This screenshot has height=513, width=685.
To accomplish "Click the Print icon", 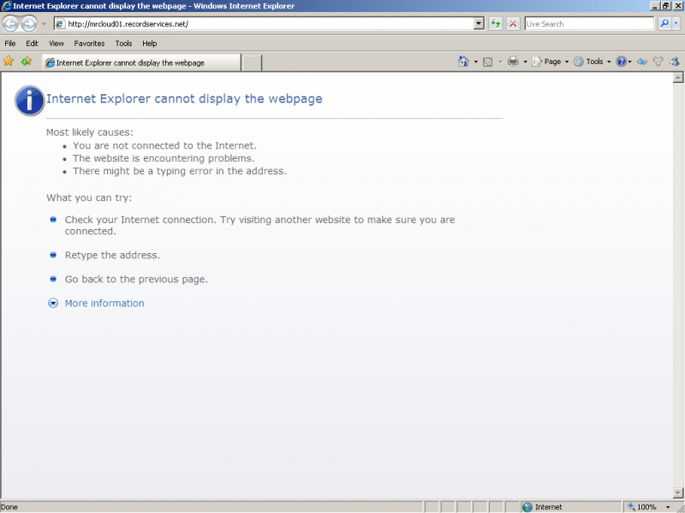I will (x=511, y=62).
